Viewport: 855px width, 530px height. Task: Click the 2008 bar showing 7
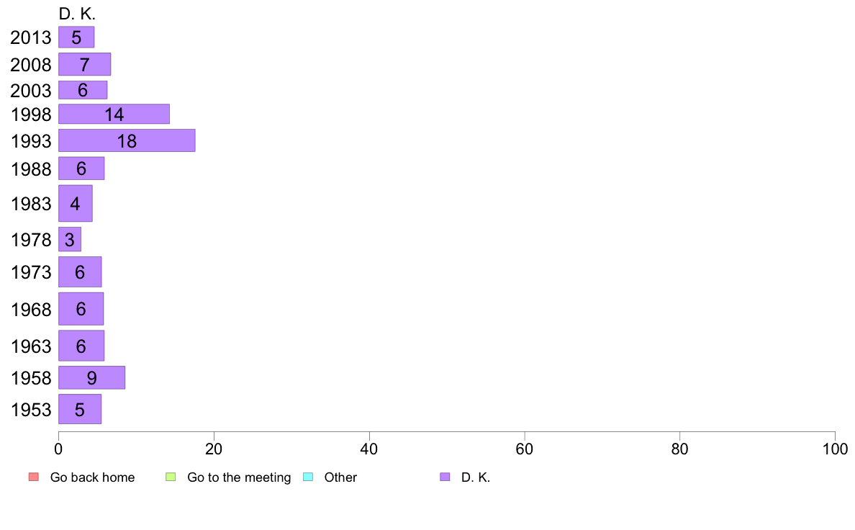[x=84, y=64]
